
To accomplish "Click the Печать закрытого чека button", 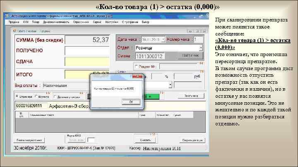I will (29, 140).
